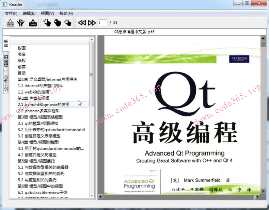Select the 目录 entry in the contents list
Screen dimensions: 269x210
pos(21,73)
